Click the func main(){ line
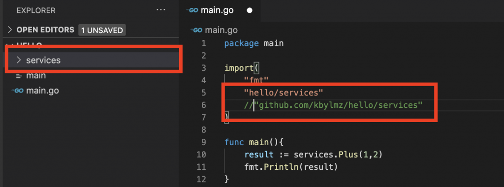The image size is (504, 187). [x=254, y=142]
